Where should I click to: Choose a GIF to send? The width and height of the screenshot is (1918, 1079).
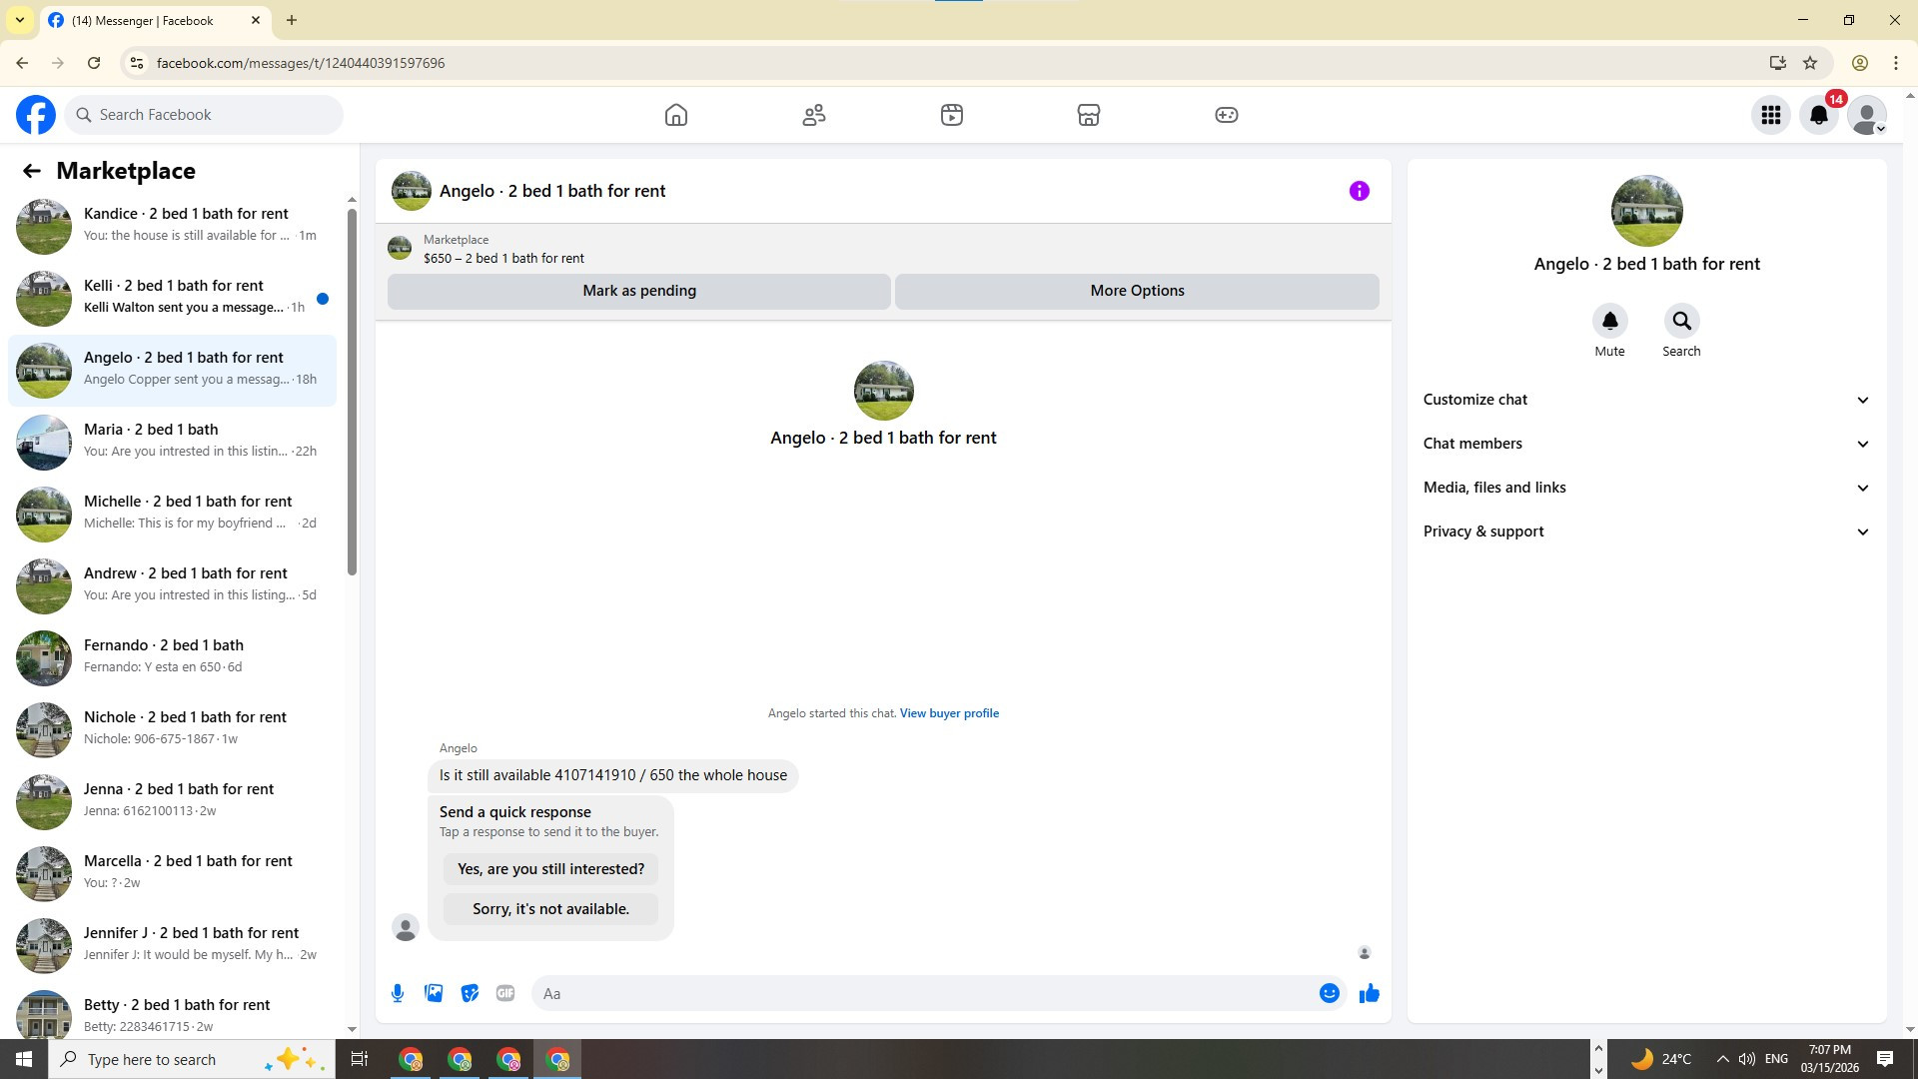pyautogui.click(x=505, y=993)
